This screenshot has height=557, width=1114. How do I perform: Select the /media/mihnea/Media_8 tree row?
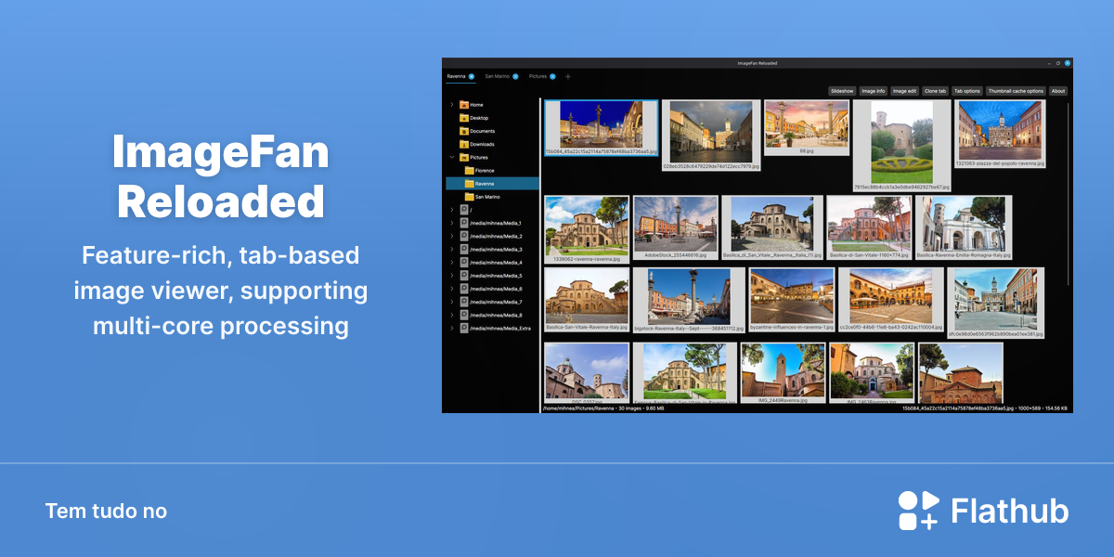492,315
